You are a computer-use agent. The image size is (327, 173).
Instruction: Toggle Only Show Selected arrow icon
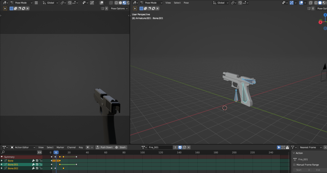tap(279, 147)
